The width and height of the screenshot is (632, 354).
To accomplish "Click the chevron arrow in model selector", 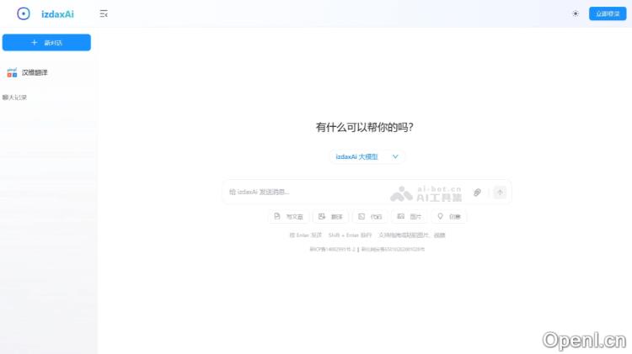I will point(395,156).
